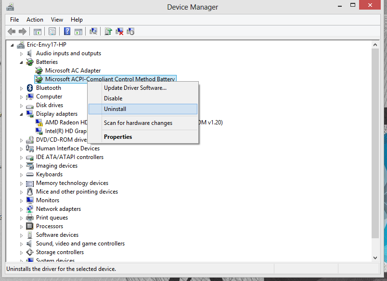Select Update Driver Software in context menu
This screenshot has height=281, width=387.
pos(135,88)
